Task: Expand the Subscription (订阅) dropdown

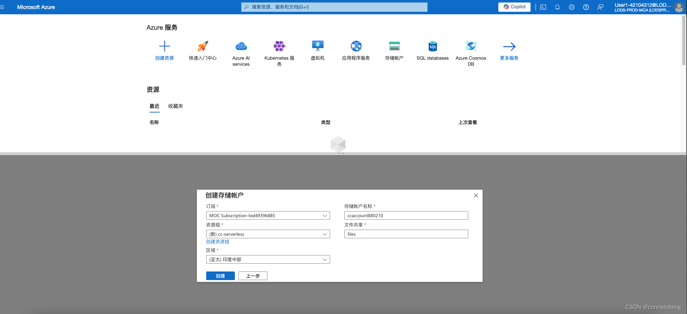Action: click(268, 215)
